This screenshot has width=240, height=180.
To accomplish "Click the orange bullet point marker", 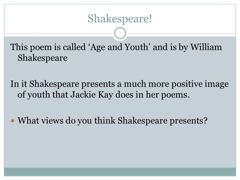I will [12, 121].
